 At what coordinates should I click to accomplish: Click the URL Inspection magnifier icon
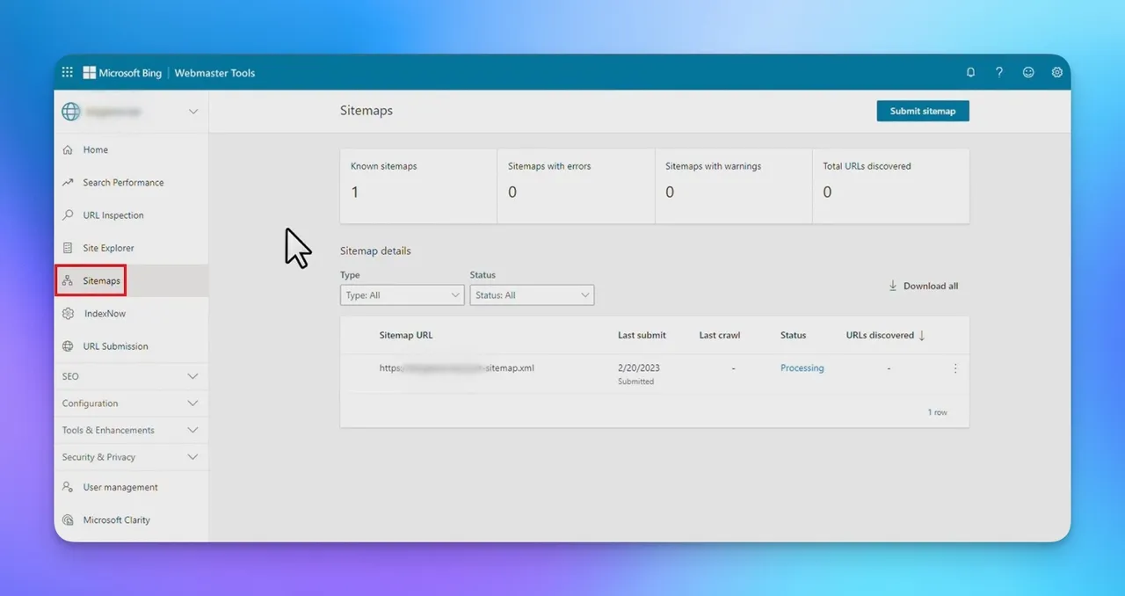point(68,215)
